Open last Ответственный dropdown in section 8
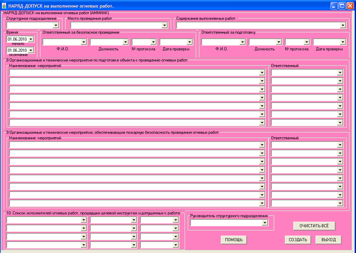 pyautogui.click(x=340, y=122)
